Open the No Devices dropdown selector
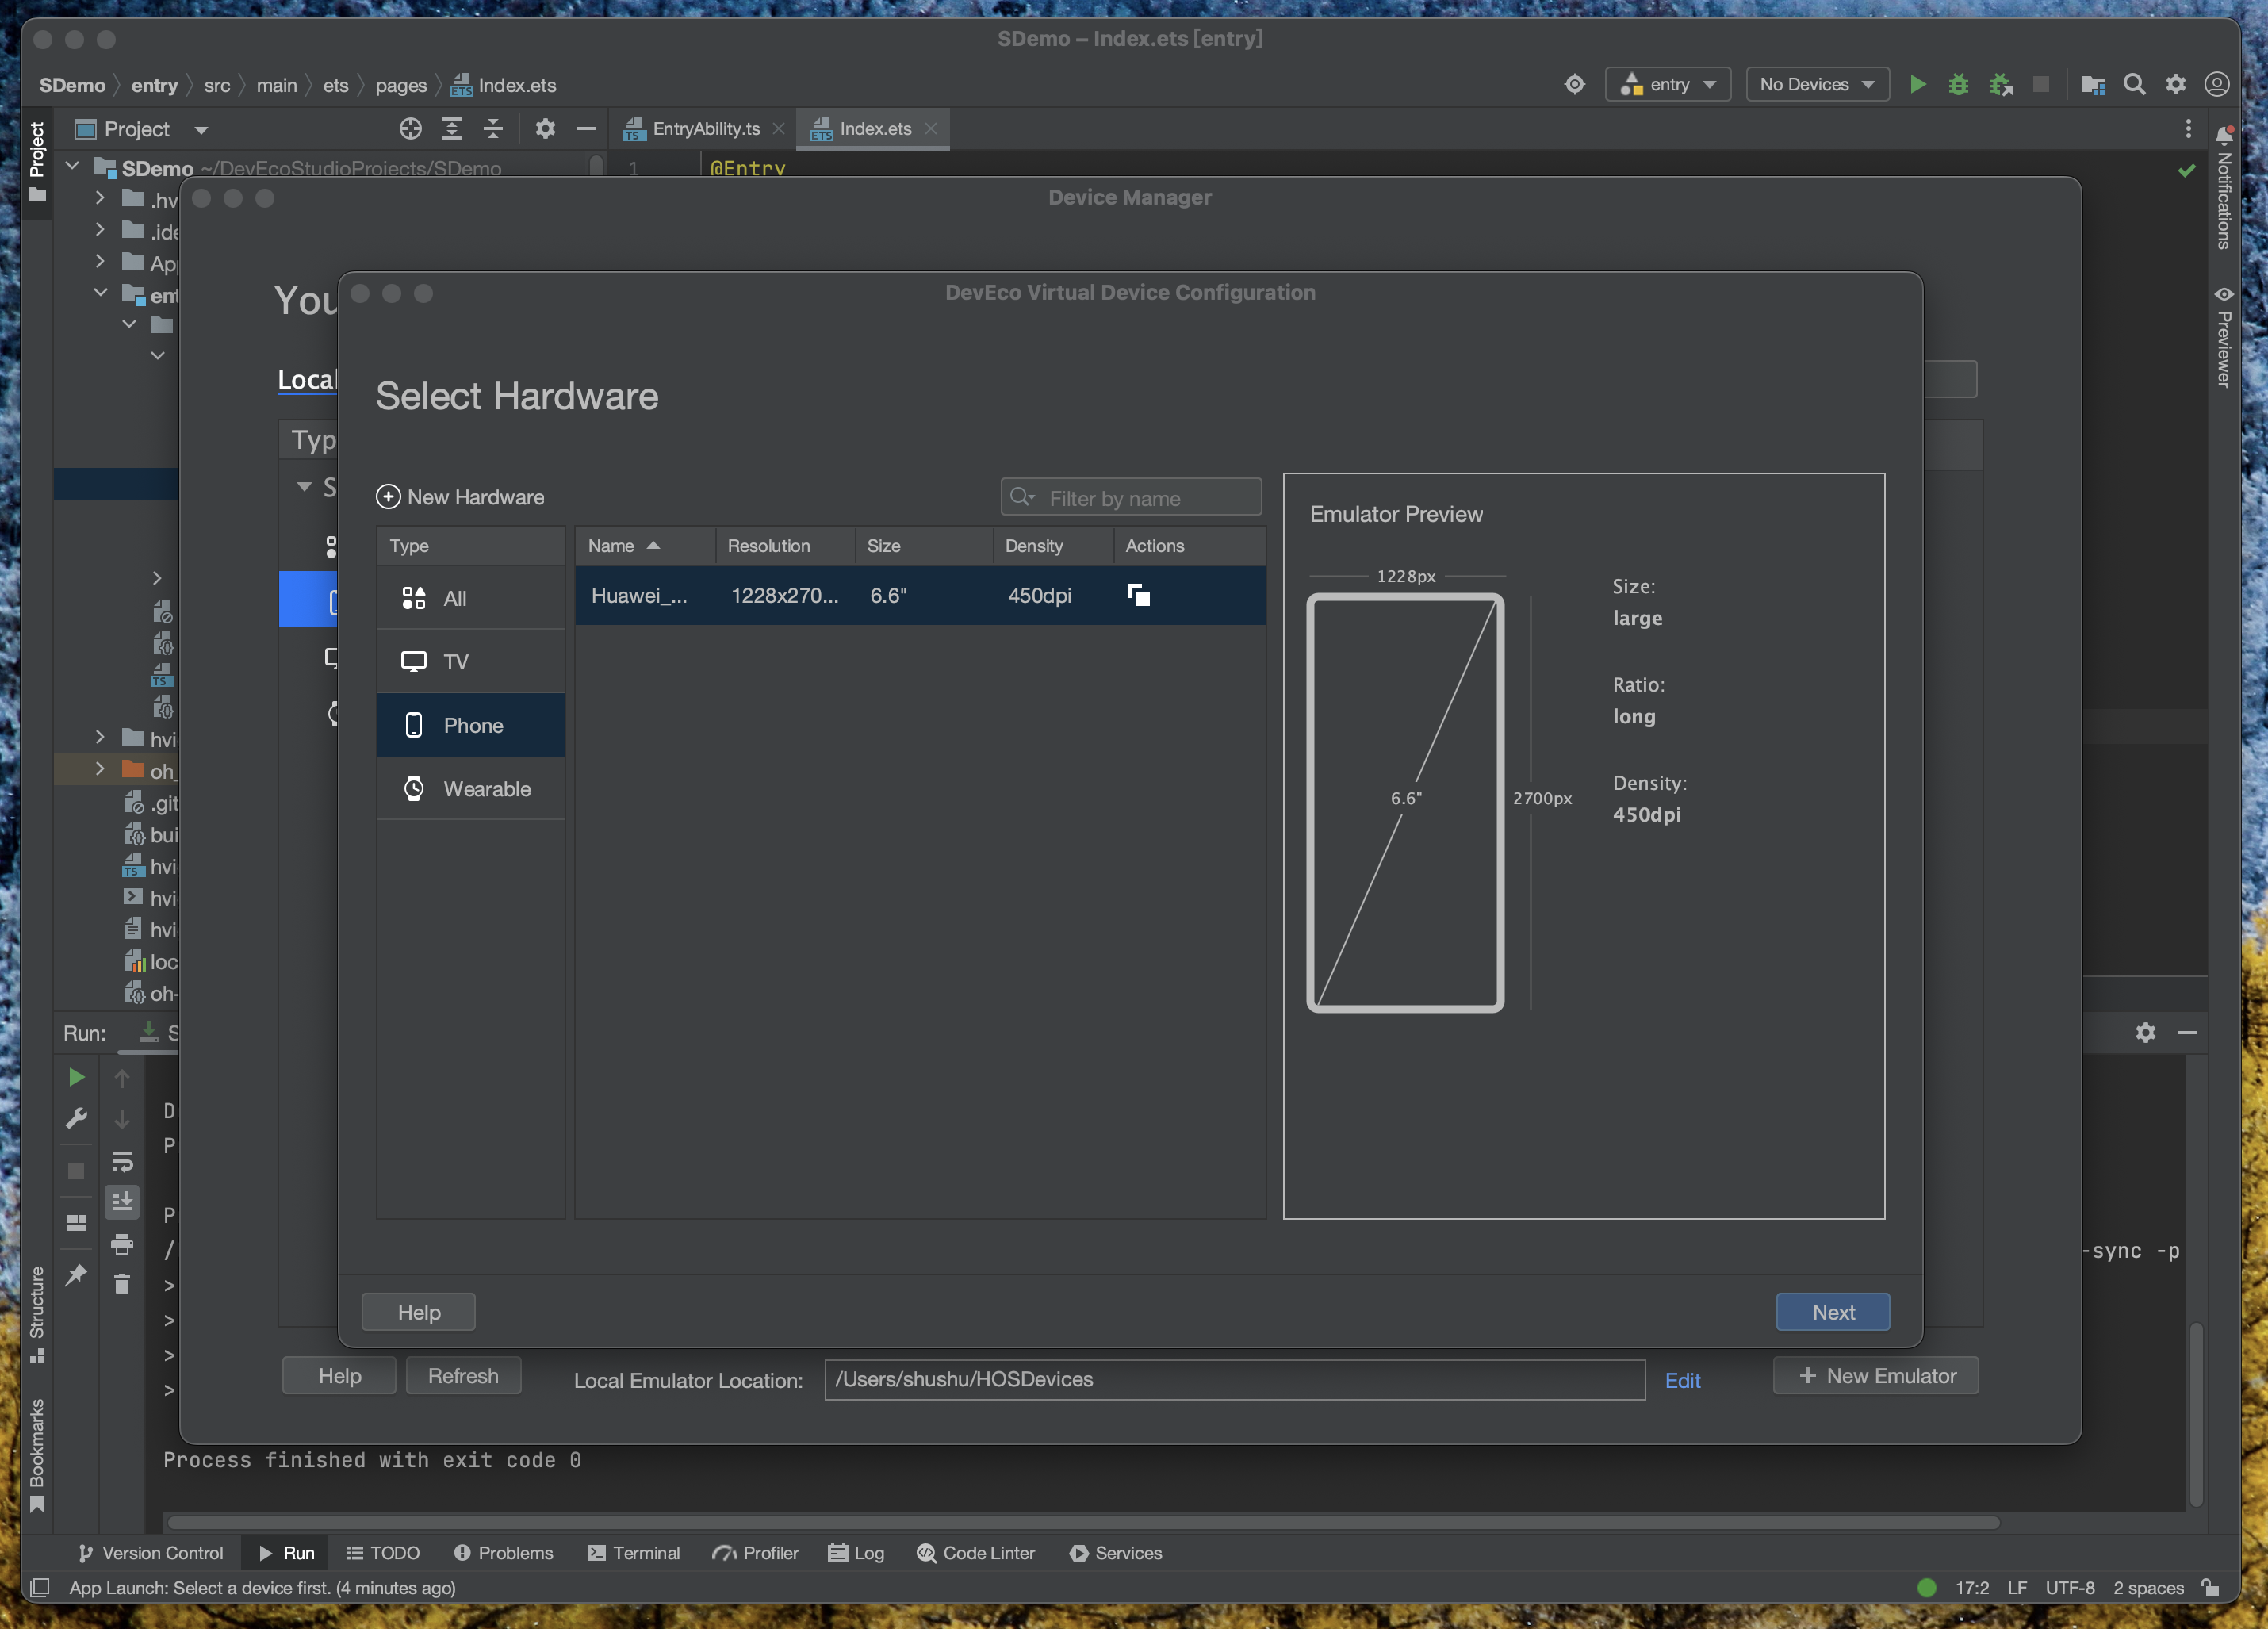 1815,82
